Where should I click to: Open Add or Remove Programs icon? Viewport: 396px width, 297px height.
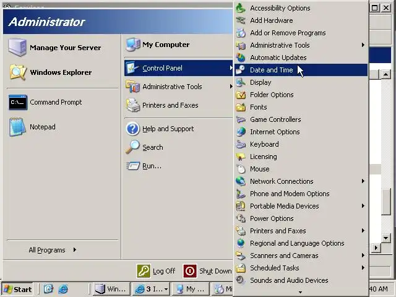241,33
